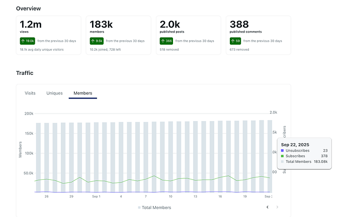Click the green 366 published posts badge

click(166, 41)
